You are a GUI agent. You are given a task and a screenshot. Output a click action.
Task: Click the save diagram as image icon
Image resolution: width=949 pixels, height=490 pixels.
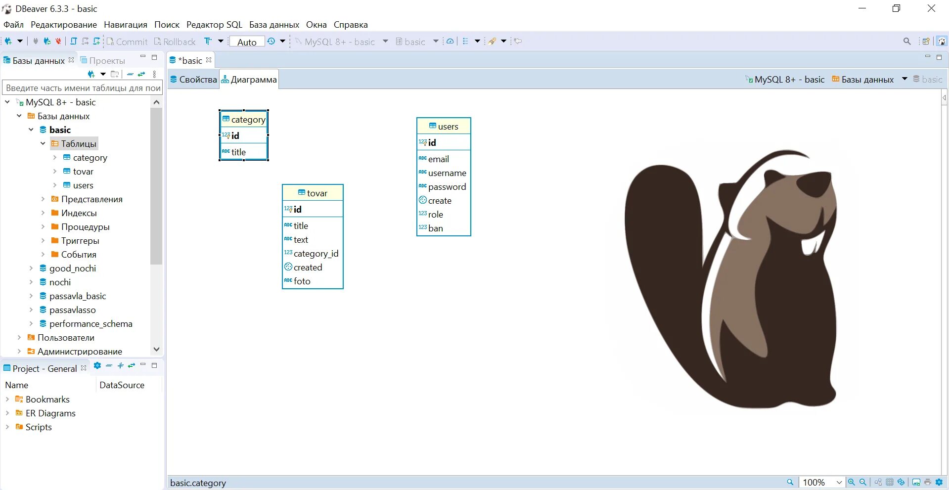(x=916, y=482)
